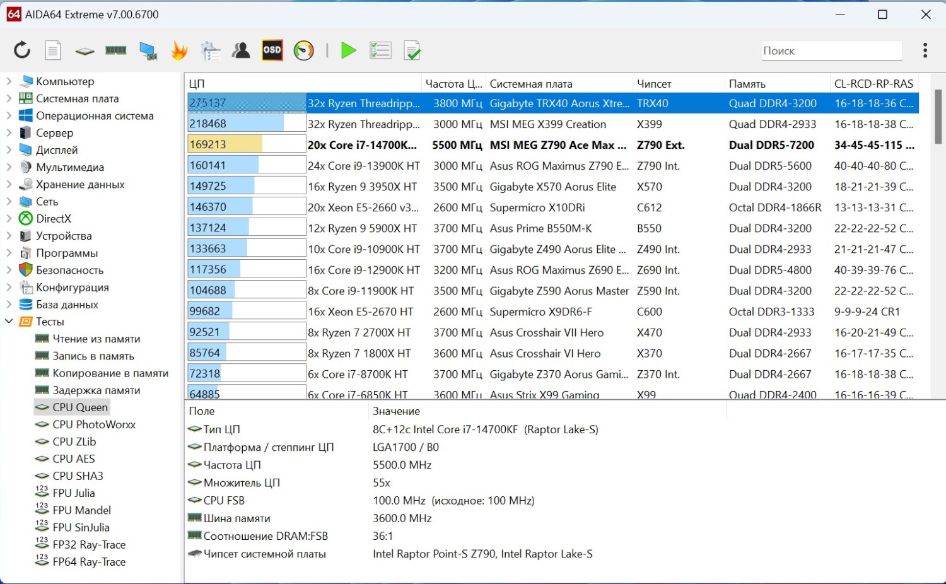Click the Refresh toolbar icon
The width and height of the screenshot is (946, 584).
click(x=22, y=50)
